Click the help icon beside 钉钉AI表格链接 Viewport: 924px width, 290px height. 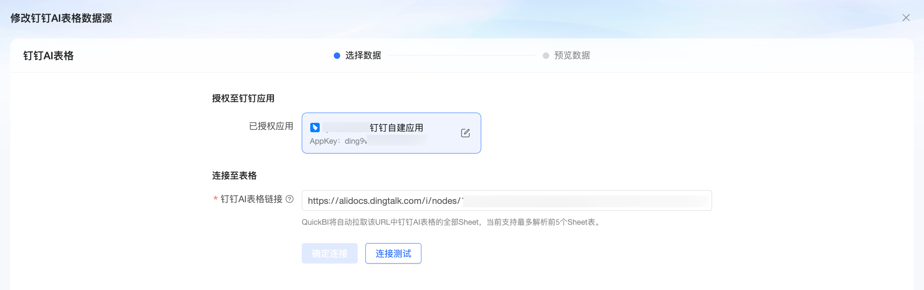[x=290, y=199]
